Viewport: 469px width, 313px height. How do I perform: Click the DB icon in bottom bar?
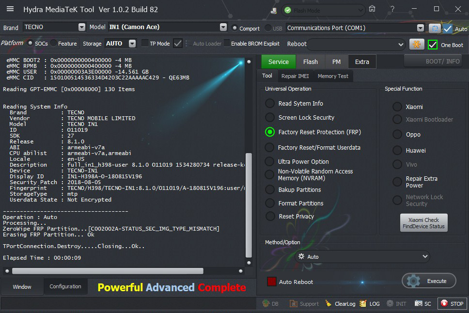click(266, 303)
